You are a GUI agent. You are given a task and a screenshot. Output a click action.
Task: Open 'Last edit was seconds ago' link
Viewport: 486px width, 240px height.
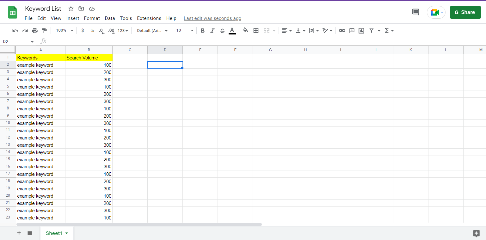(x=212, y=18)
